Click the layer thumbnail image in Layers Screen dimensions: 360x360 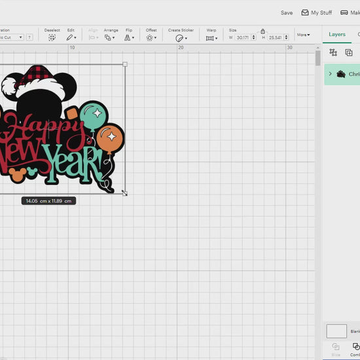pos(341,74)
